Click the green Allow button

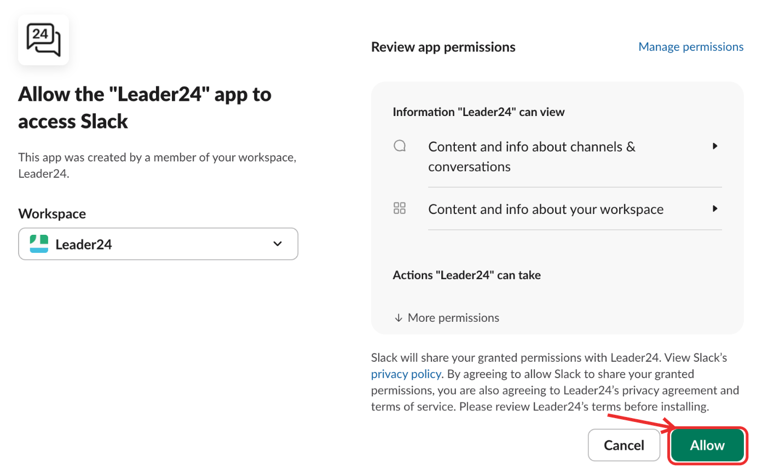point(707,445)
